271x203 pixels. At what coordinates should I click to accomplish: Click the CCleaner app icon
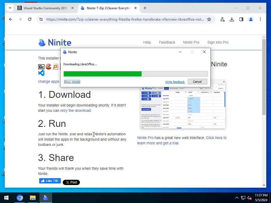pyautogui.click(x=49, y=67)
